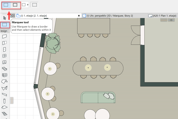
Task: Select the green sofa object
Action: point(98,98)
